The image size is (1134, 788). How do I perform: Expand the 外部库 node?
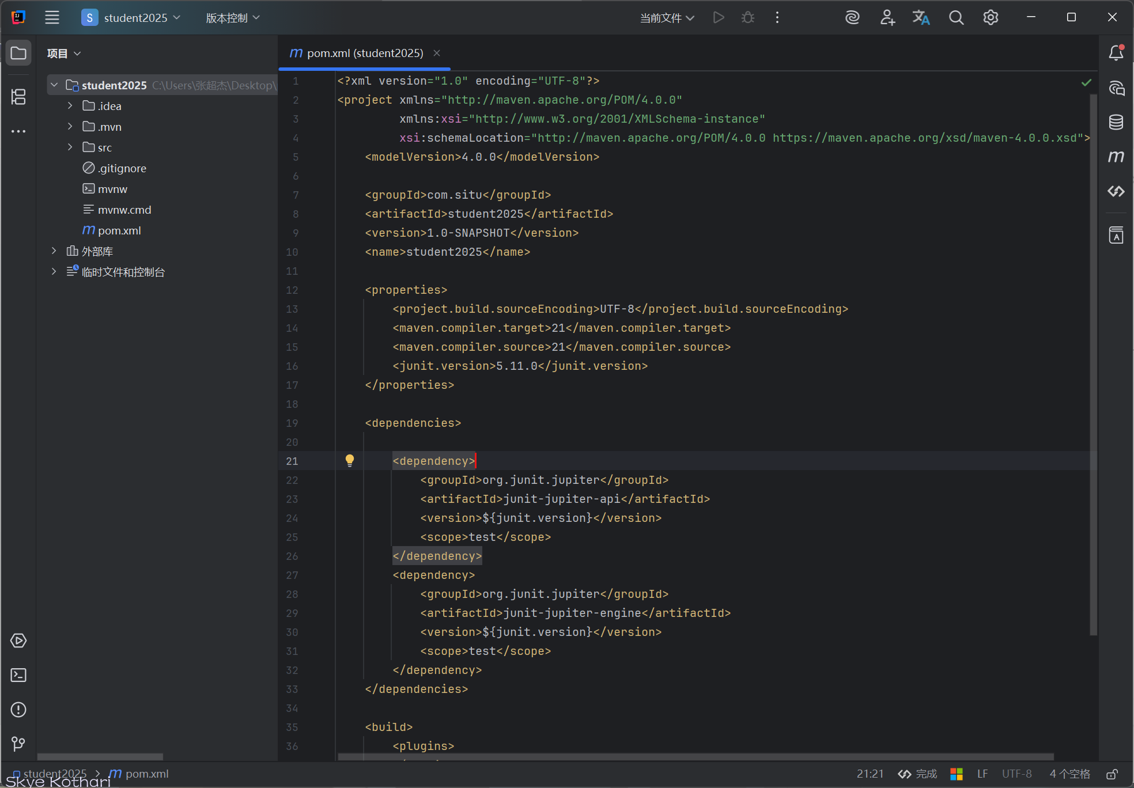click(54, 251)
